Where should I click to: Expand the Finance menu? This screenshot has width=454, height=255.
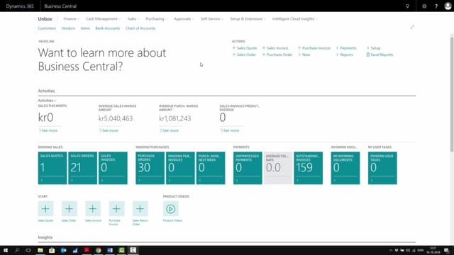tap(71, 19)
